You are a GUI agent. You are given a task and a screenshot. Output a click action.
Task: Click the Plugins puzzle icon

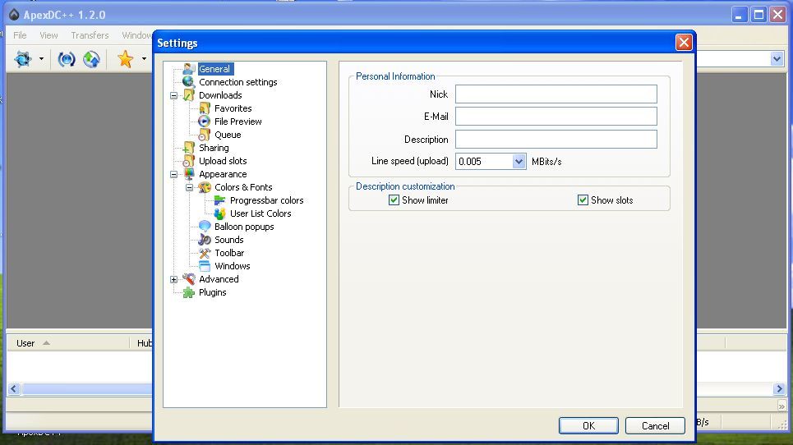tap(189, 292)
